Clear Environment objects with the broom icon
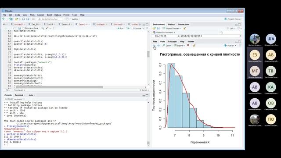Viewport: 281px width, 158px height. 184,28
